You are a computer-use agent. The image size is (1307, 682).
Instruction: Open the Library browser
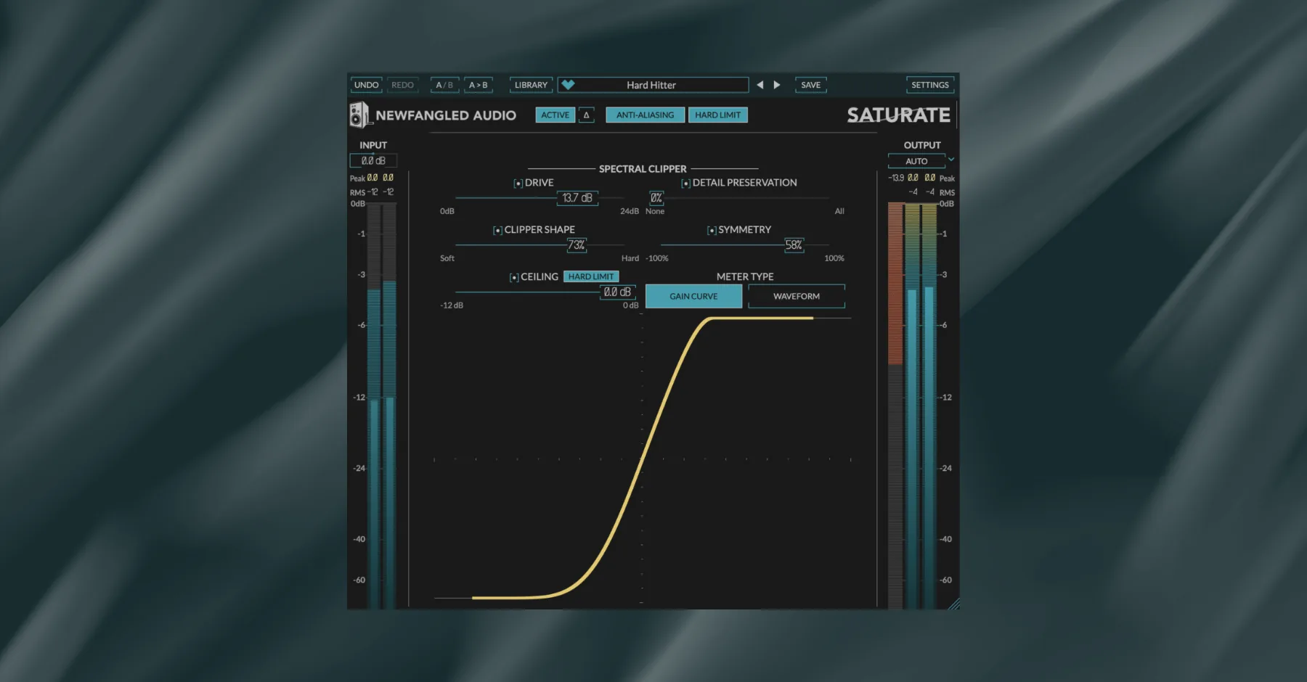(x=531, y=85)
